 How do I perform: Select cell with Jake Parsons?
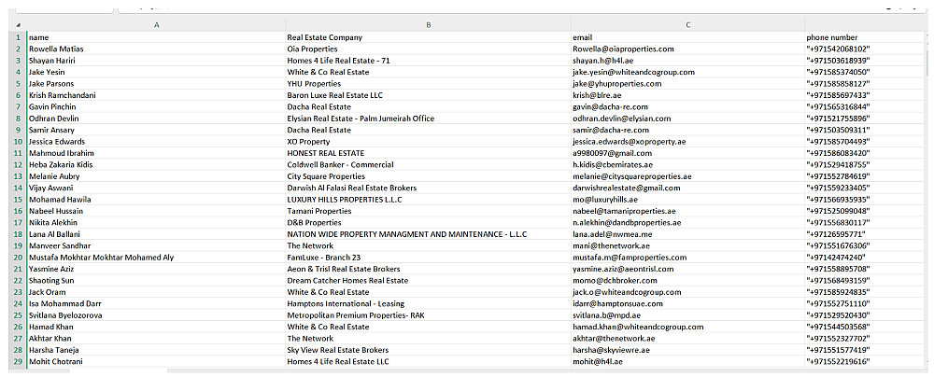tap(156, 84)
